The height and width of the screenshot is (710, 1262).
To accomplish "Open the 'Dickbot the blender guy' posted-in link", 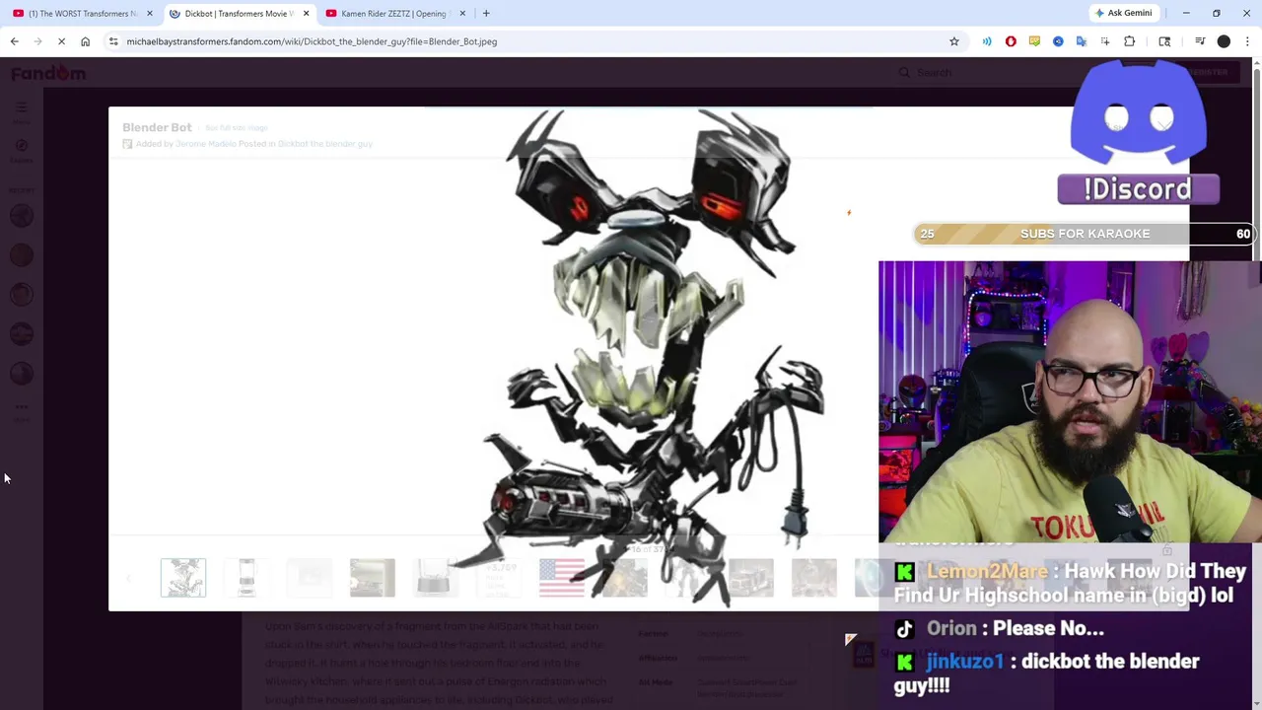I will (x=324, y=144).
